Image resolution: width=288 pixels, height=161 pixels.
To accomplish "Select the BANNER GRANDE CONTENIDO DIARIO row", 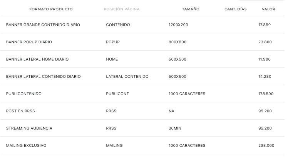I will click(142, 25).
